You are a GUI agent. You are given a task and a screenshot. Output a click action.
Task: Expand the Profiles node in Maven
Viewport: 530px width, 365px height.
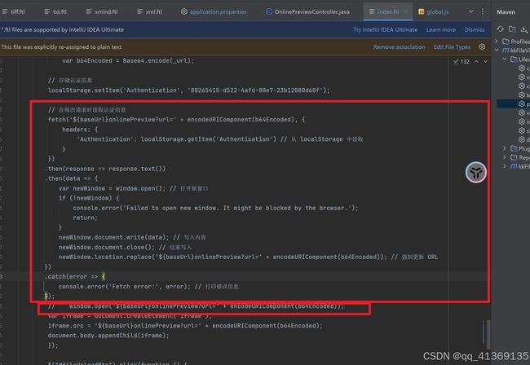[x=497, y=42]
